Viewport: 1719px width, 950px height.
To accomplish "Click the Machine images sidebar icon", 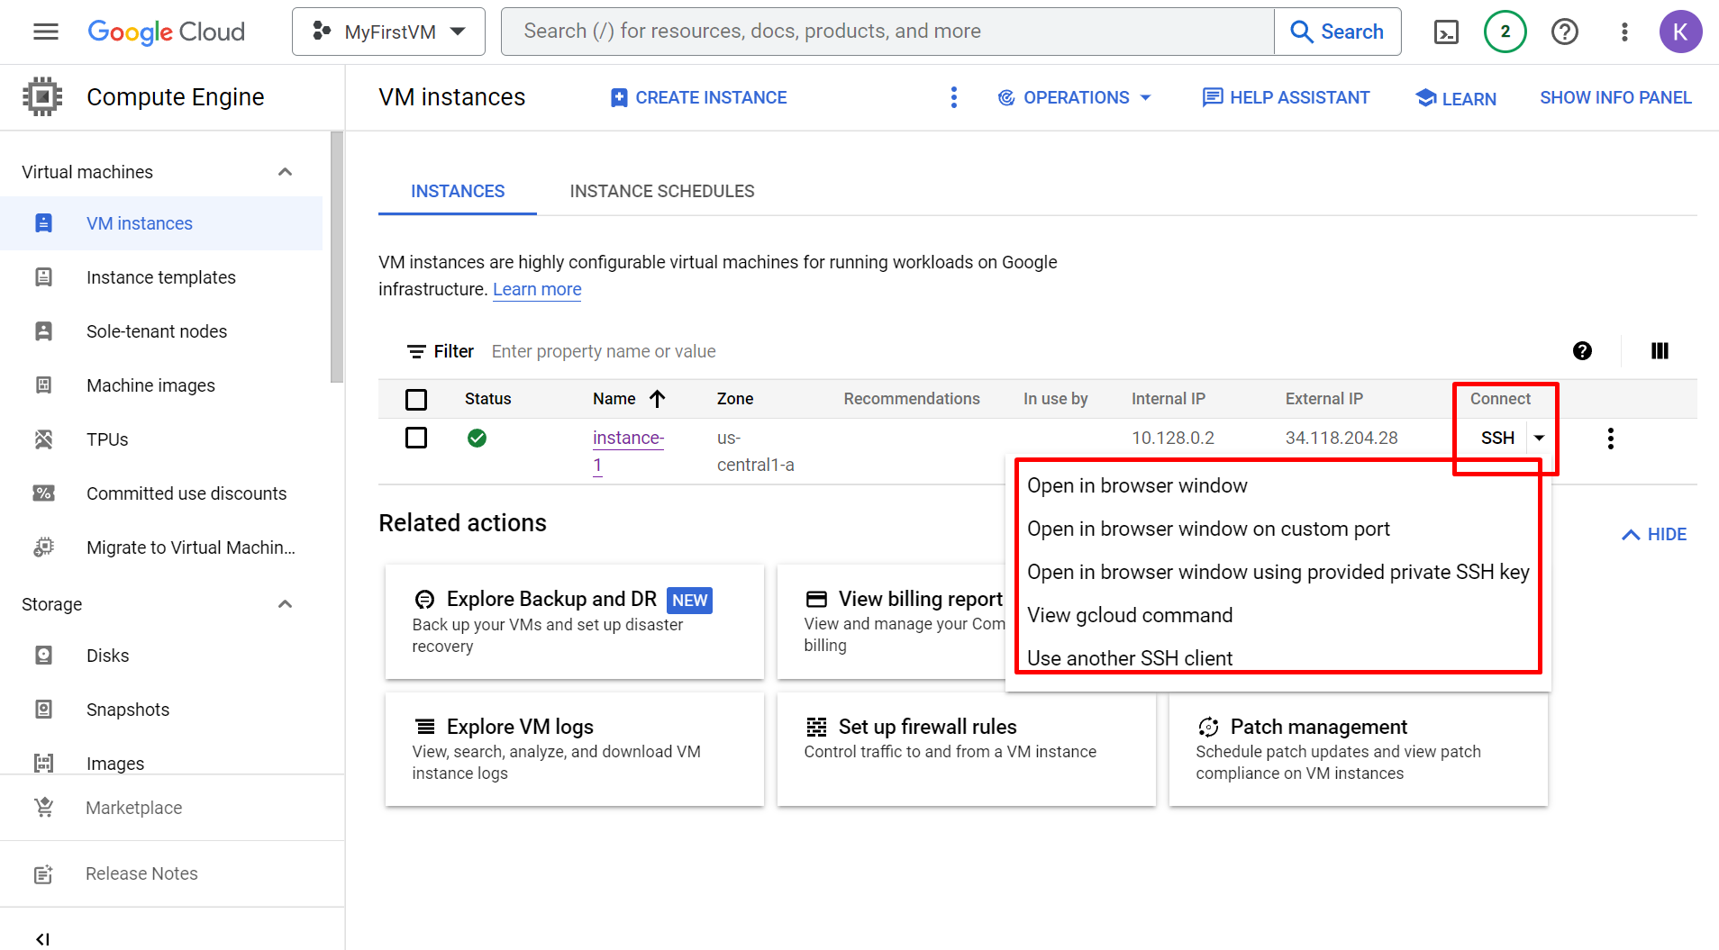I will pyautogui.click(x=43, y=385).
